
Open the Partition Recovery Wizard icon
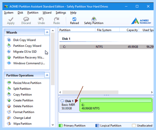[9, 57]
